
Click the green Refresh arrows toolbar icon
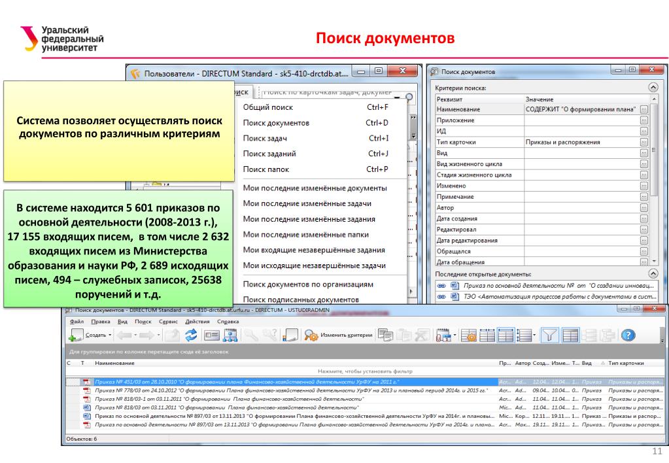pyautogui.click(x=191, y=335)
